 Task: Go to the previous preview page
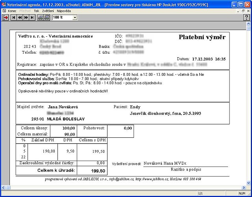coord(20,17)
